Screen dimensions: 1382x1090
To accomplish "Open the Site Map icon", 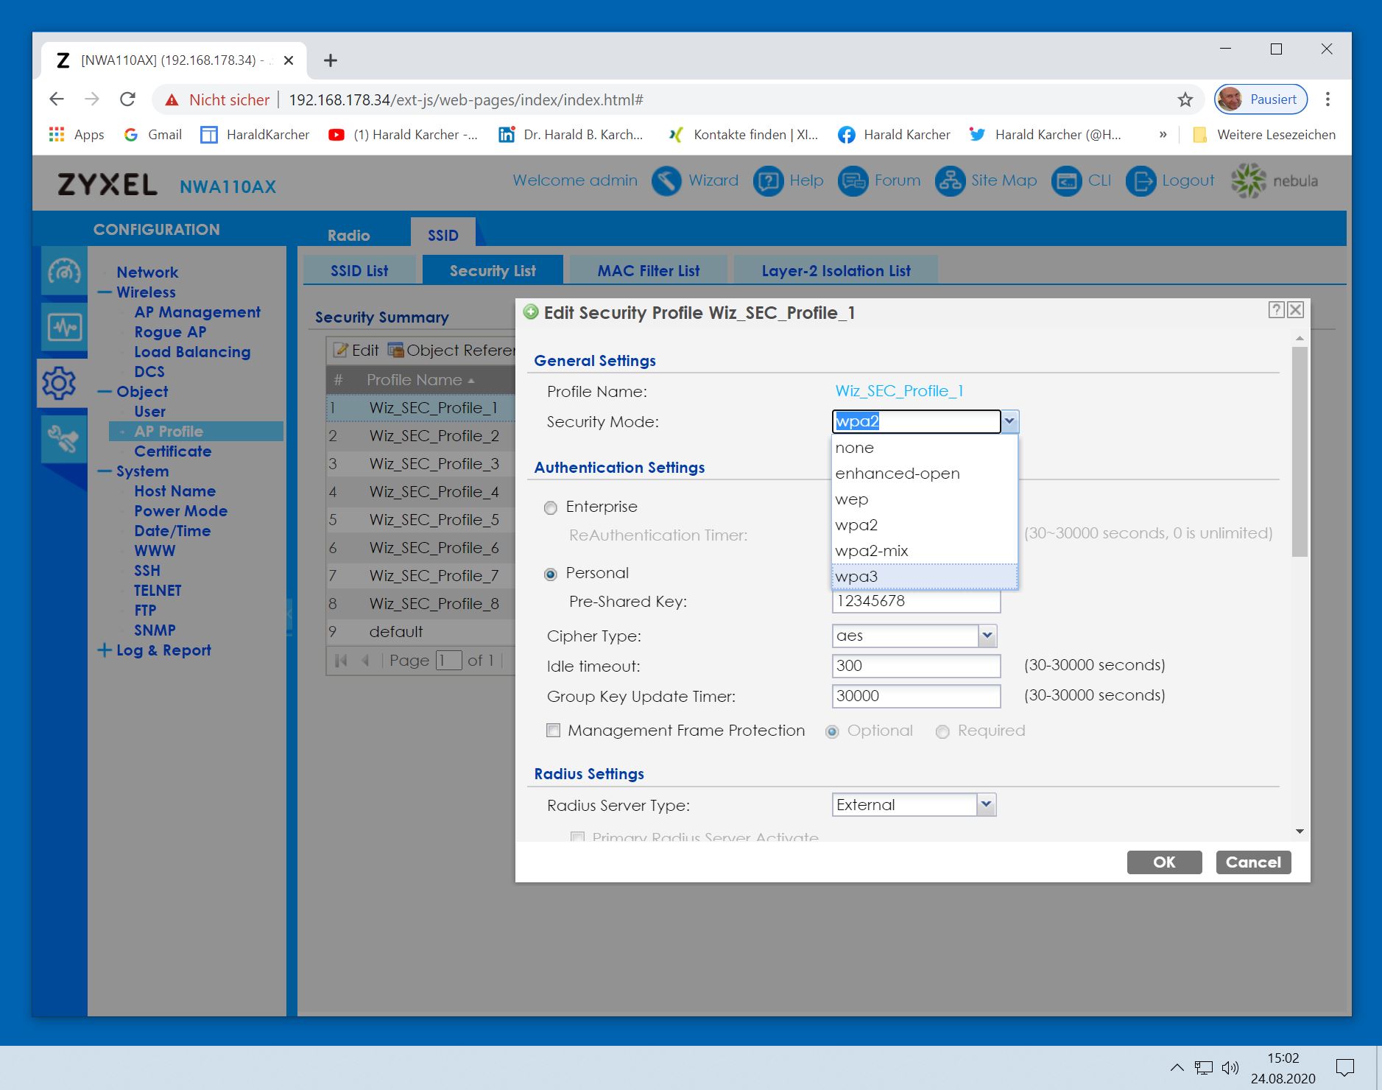I will [x=950, y=181].
